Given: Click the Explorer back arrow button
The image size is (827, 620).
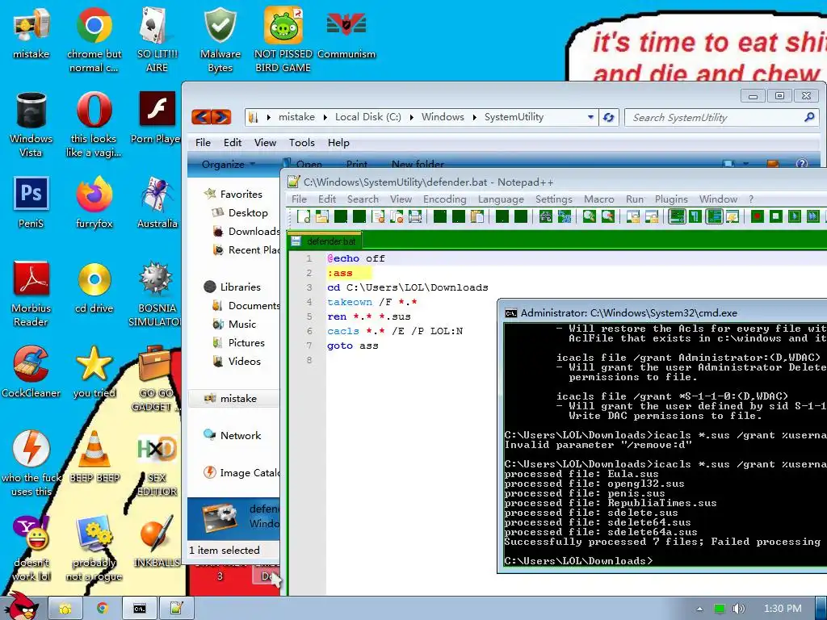Looking at the screenshot, I should 201,116.
